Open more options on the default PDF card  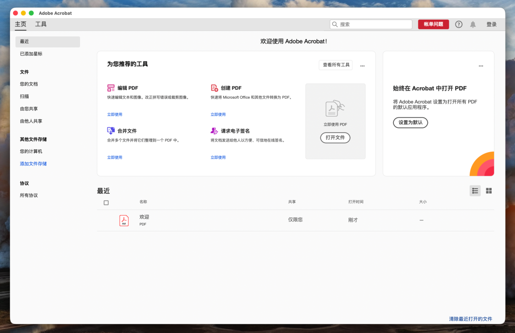[x=481, y=66]
